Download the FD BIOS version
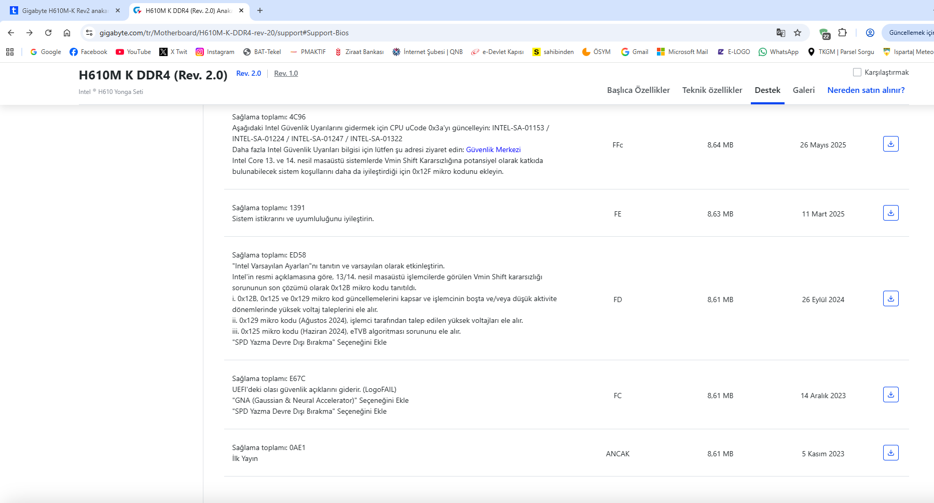Viewport: 934px width, 503px height. pyautogui.click(x=890, y=298)
